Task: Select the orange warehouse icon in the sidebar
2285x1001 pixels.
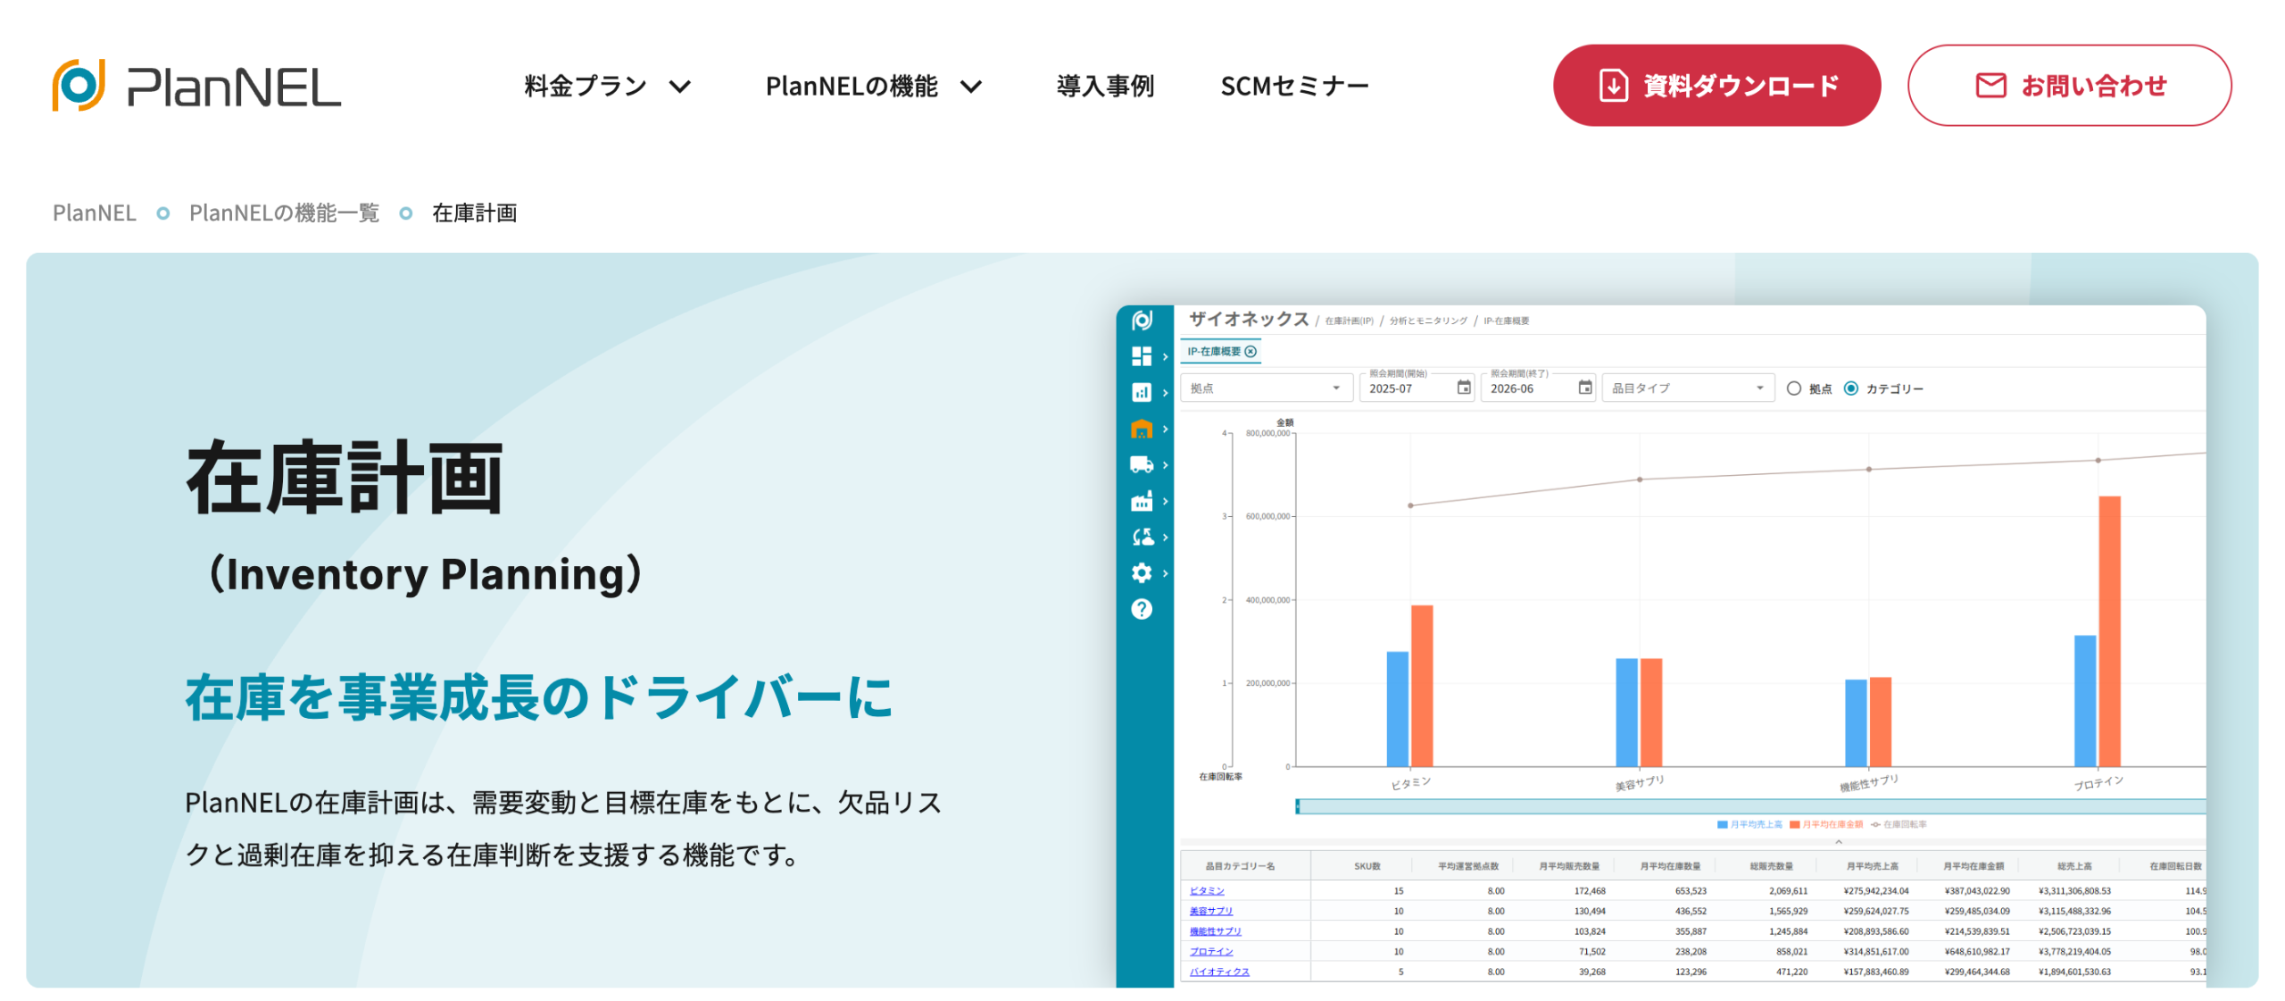Action: pos(1142,429)
